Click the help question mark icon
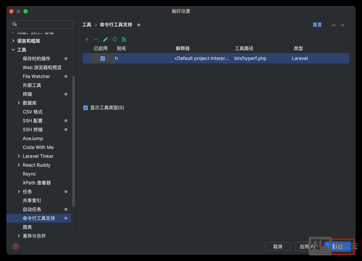The height and width of the screenshot is (261, 362). 16,246
